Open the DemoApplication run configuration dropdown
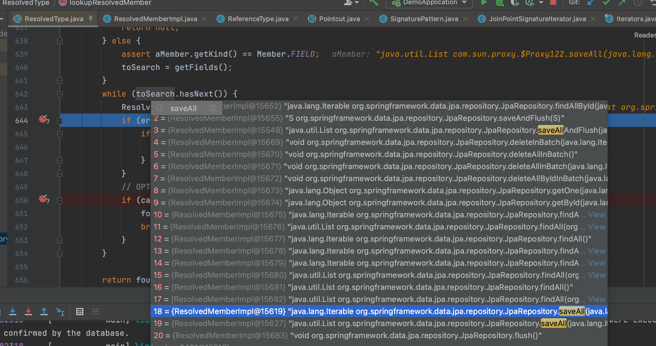The image size is (656, 346). 429,3
